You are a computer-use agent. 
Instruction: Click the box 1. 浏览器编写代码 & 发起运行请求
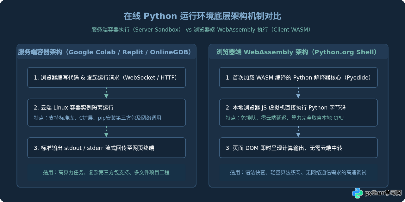pos(106,77)
